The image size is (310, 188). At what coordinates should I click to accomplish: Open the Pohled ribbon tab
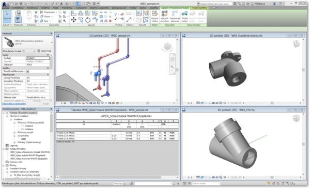coord(133,8)
